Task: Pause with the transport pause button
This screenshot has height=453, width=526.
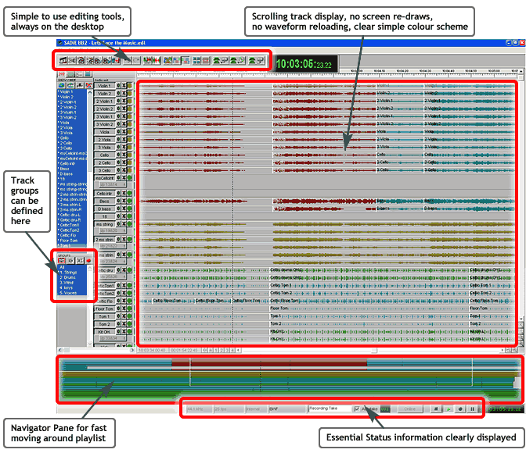Action: pyautogui.click(x=472, y=408)
